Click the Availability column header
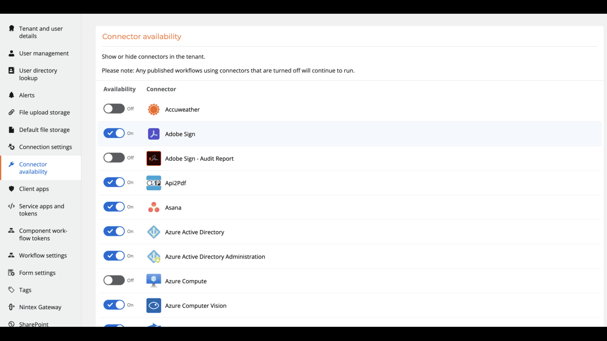607x341 pixels. pos(120,89)
